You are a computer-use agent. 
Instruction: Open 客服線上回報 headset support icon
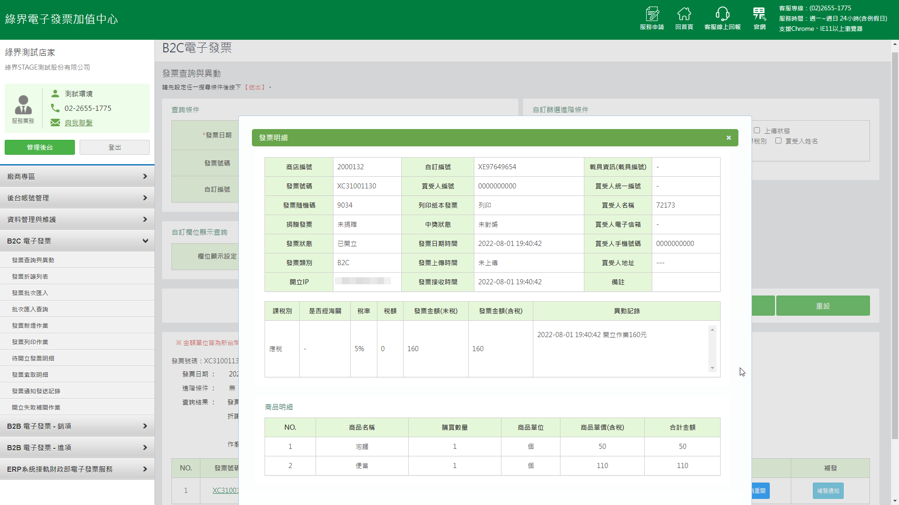point(722,14)
